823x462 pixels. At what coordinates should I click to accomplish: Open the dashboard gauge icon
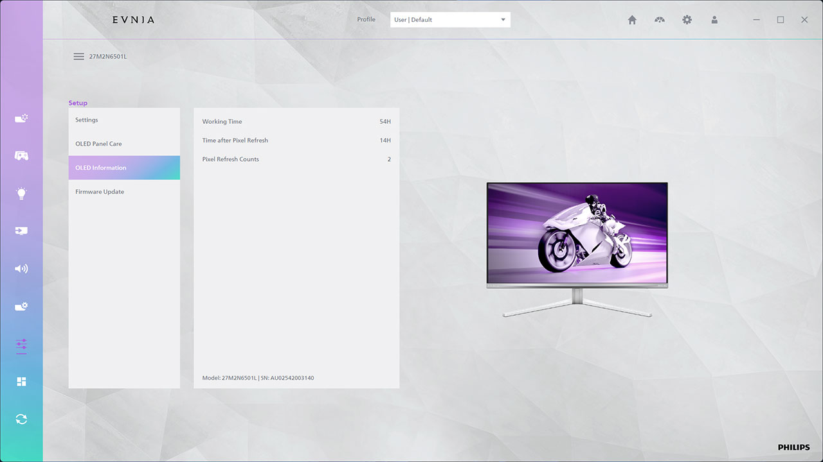click(x=660, y=20)
